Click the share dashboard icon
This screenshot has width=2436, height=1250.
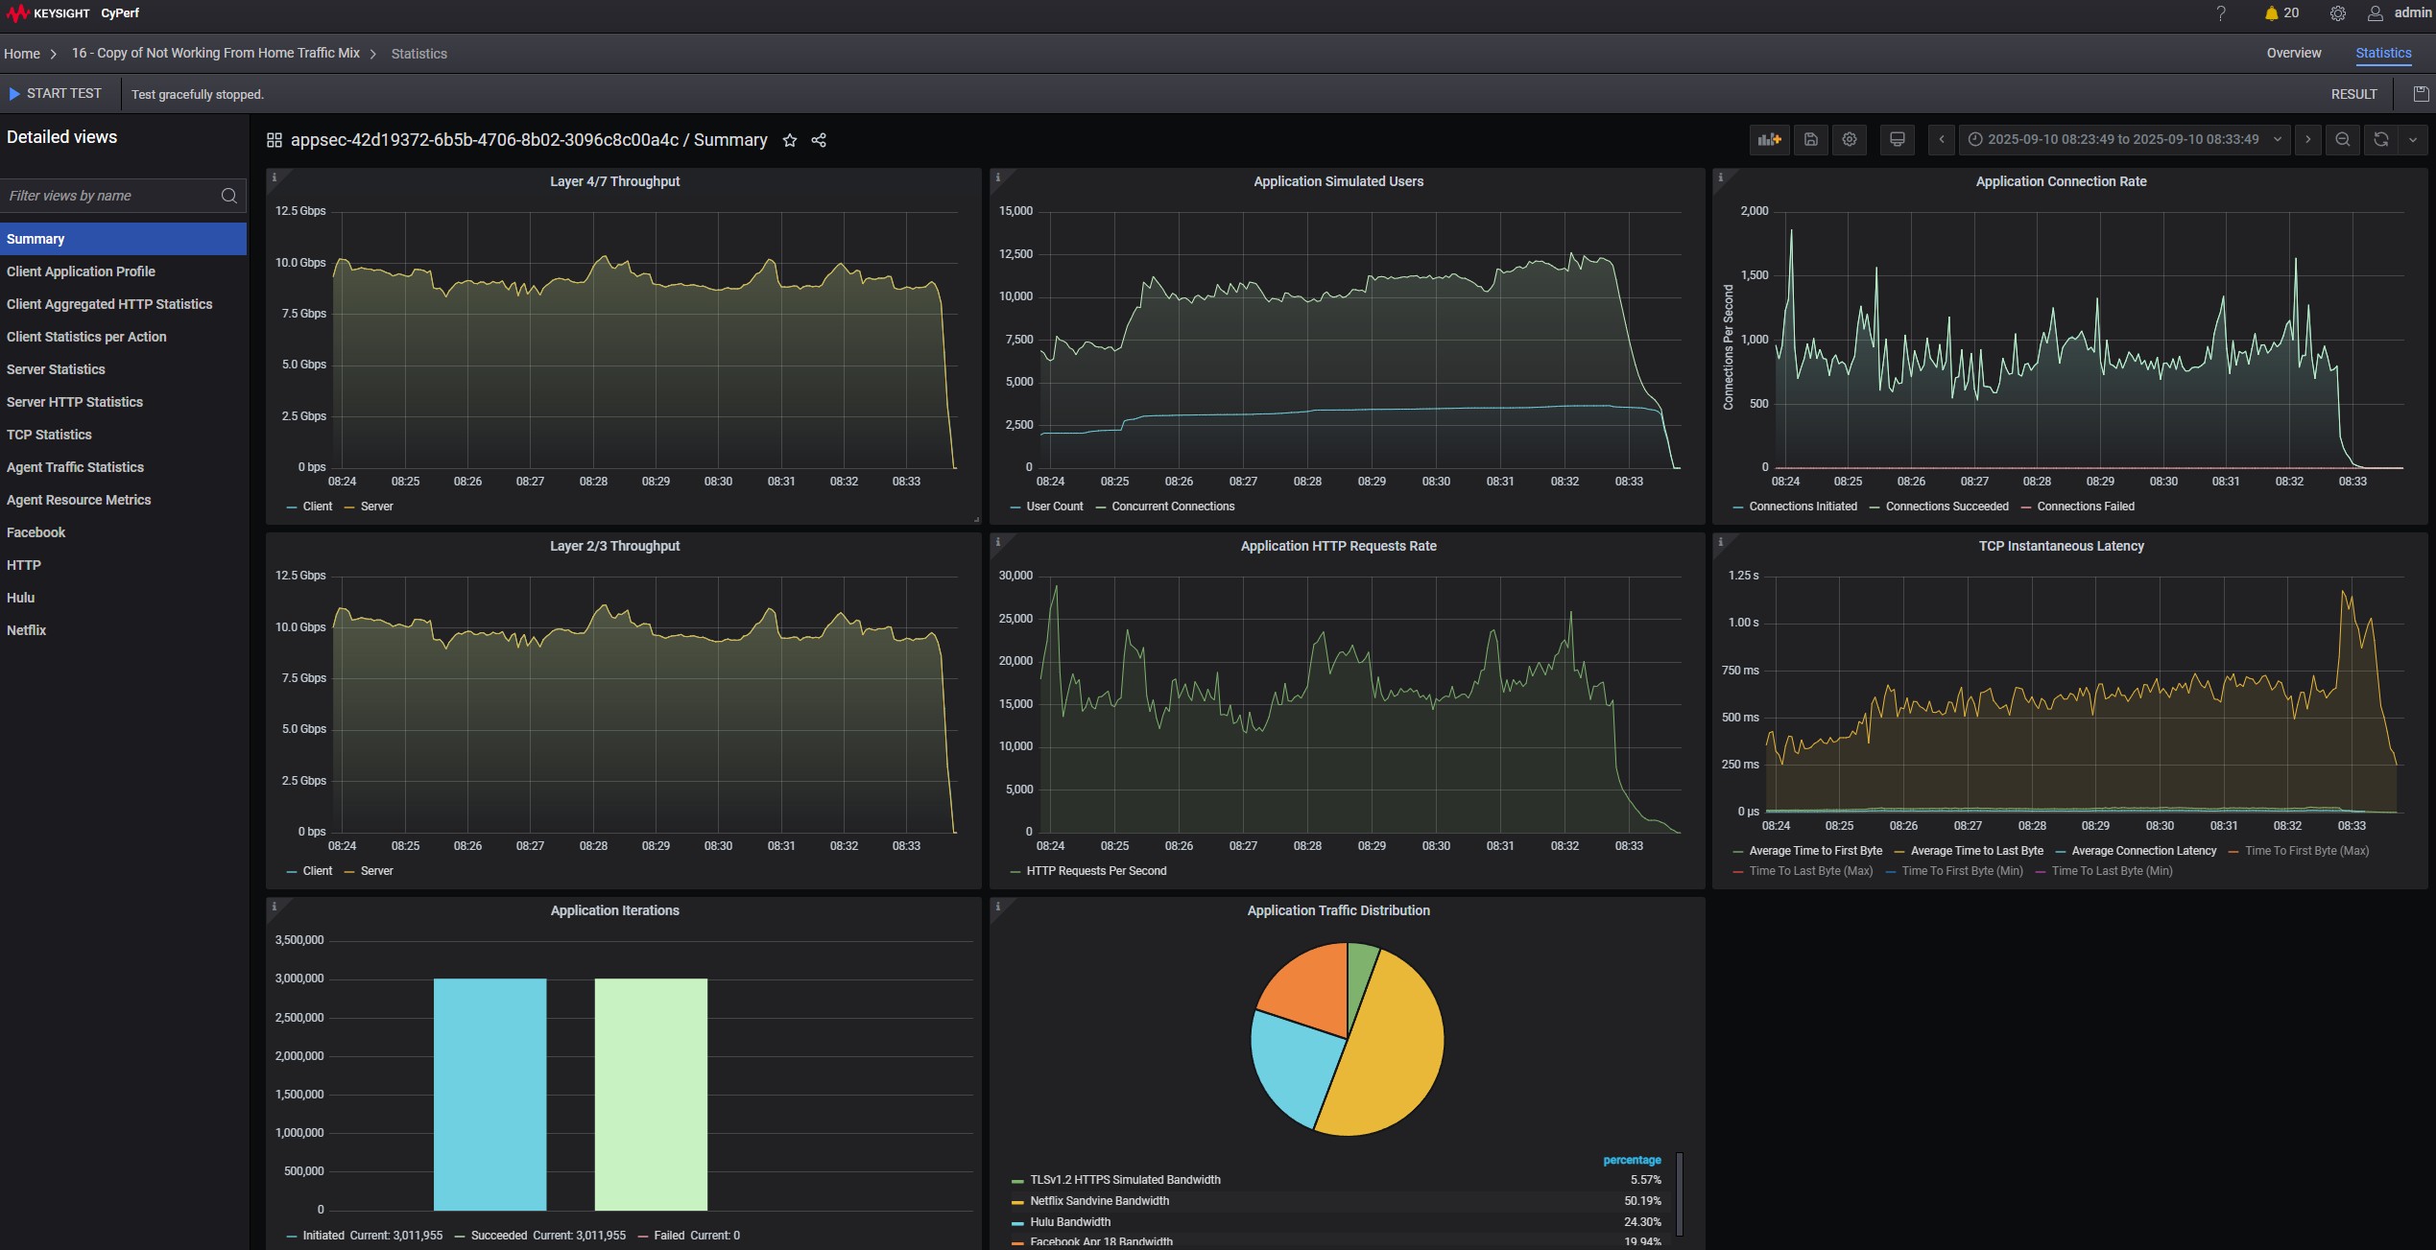tap(819, 140)
